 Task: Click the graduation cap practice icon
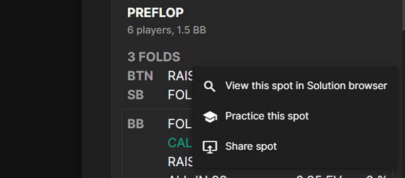210,117
